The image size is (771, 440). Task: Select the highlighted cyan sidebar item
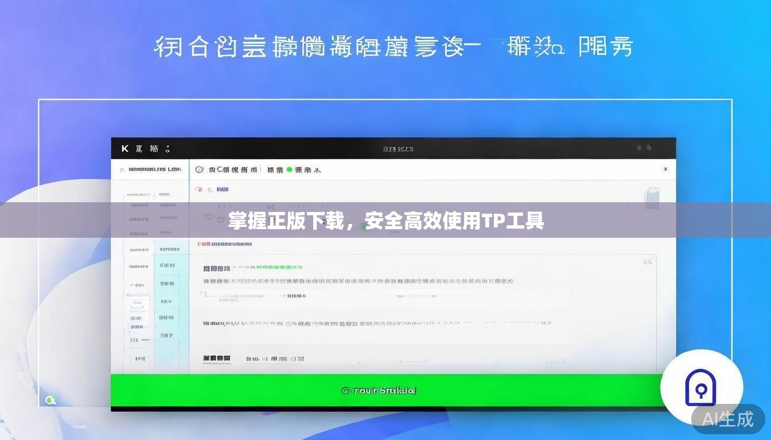167,265
